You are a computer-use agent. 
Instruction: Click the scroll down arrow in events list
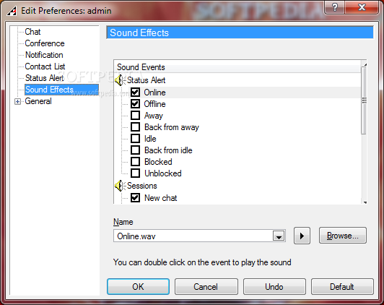(x=365, y=202)
